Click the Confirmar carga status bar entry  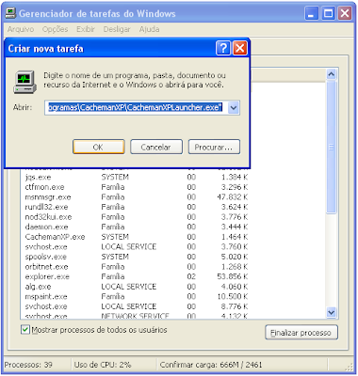tap(211, 365)
